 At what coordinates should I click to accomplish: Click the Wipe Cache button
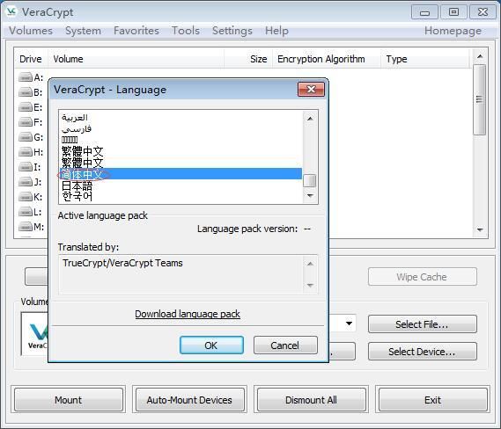(422, 277)
